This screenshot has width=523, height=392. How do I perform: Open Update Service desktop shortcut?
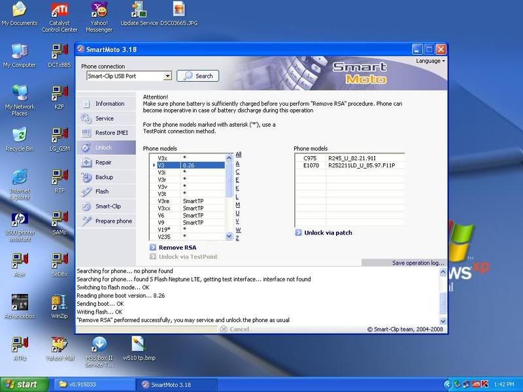[139, 14]
